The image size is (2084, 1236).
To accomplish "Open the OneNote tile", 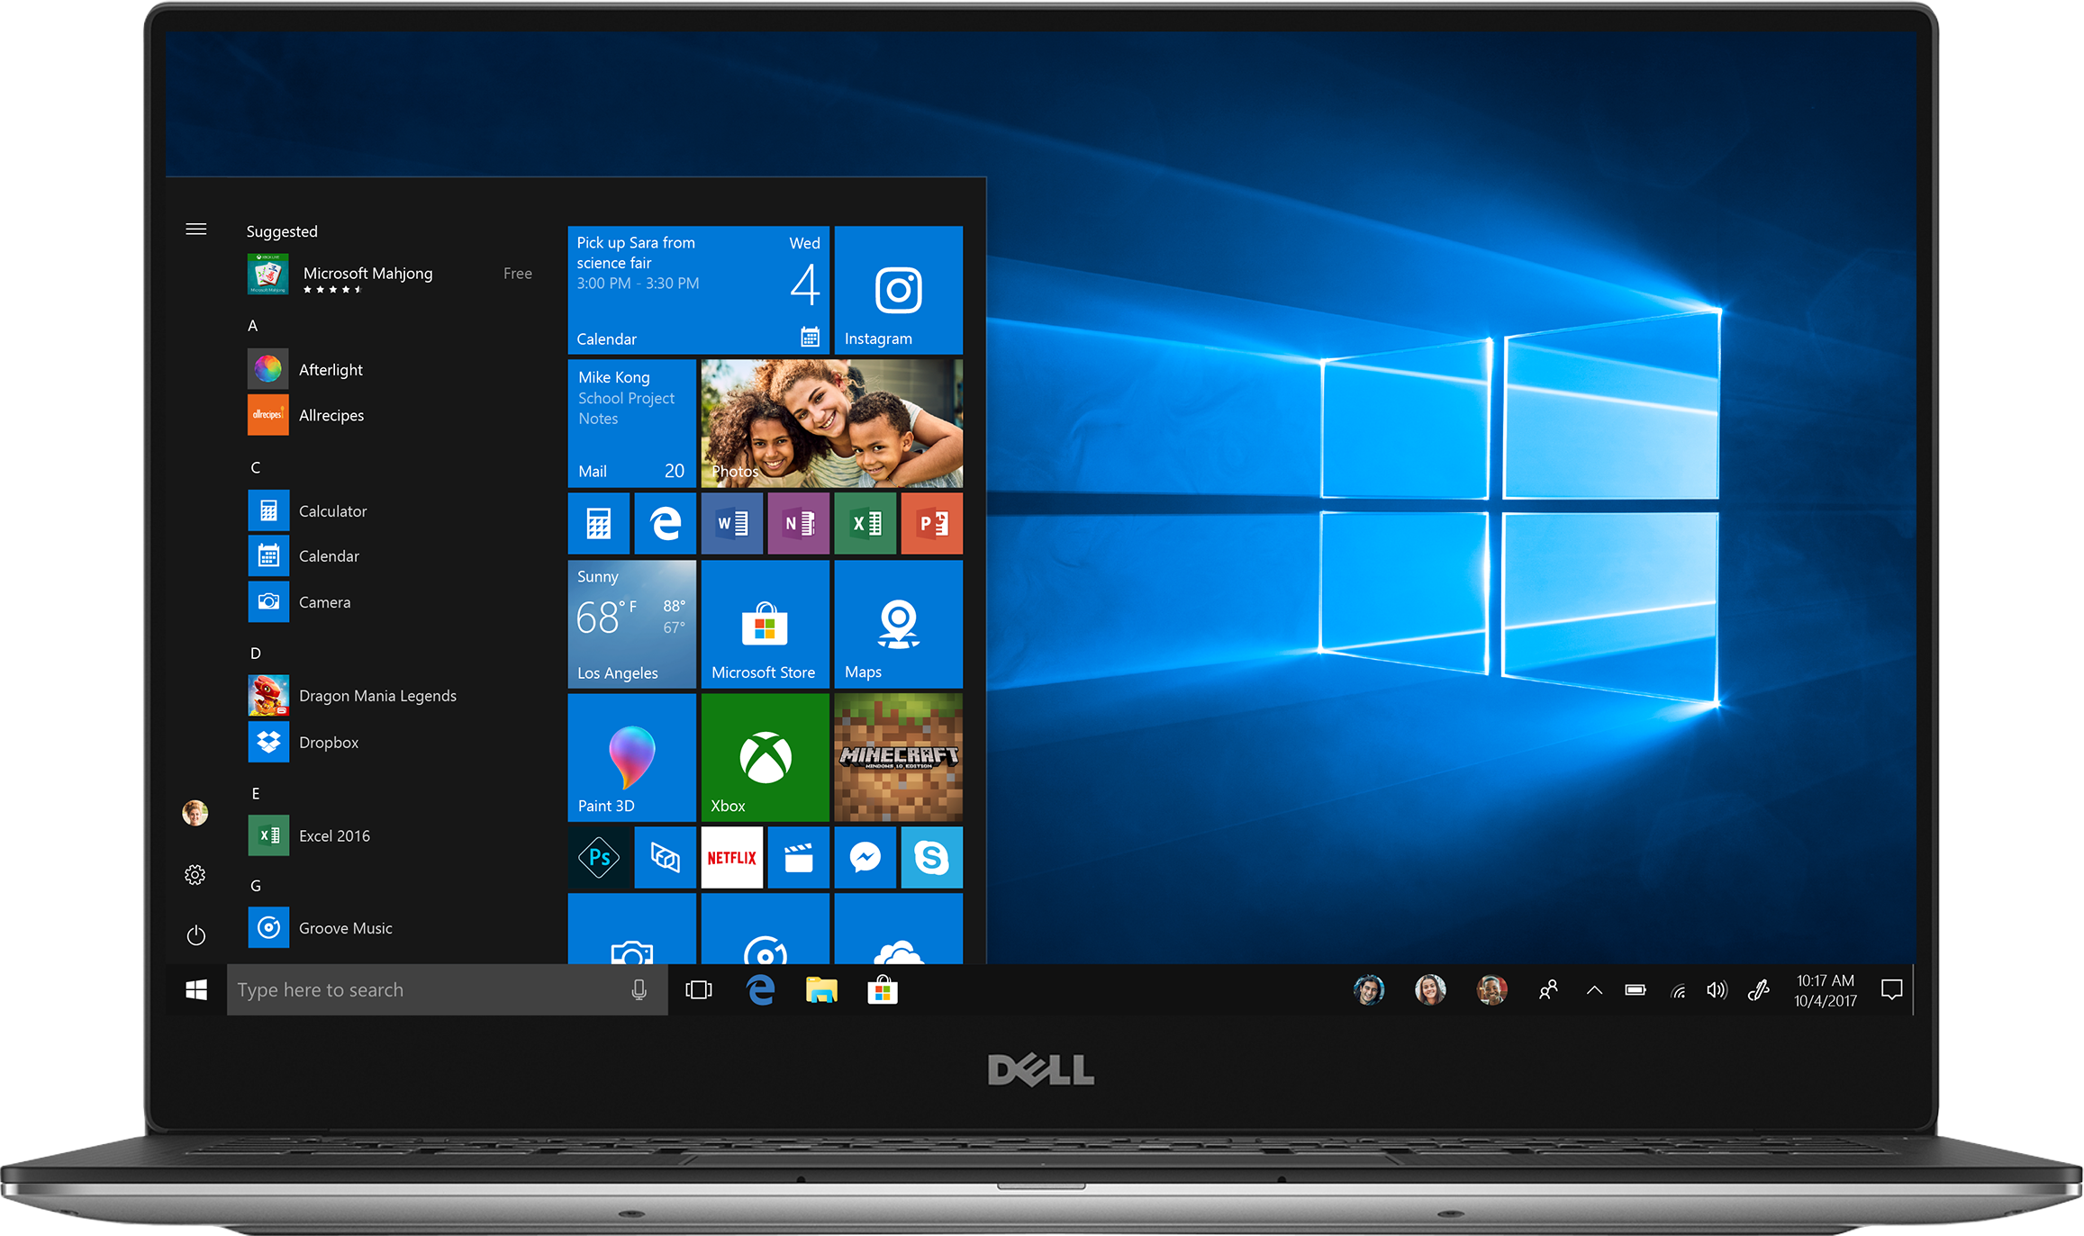I will pos(798,523).
